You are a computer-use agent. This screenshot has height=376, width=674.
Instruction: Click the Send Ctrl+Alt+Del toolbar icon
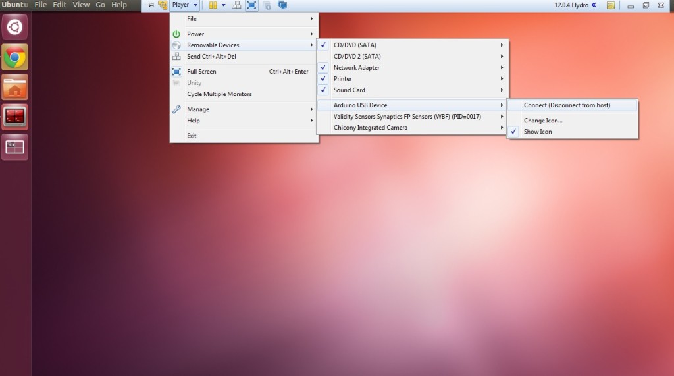click(x=236, y=5)
